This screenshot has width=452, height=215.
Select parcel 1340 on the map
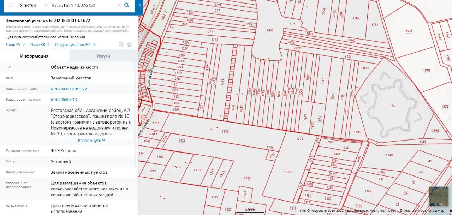[x=389, y=155]
